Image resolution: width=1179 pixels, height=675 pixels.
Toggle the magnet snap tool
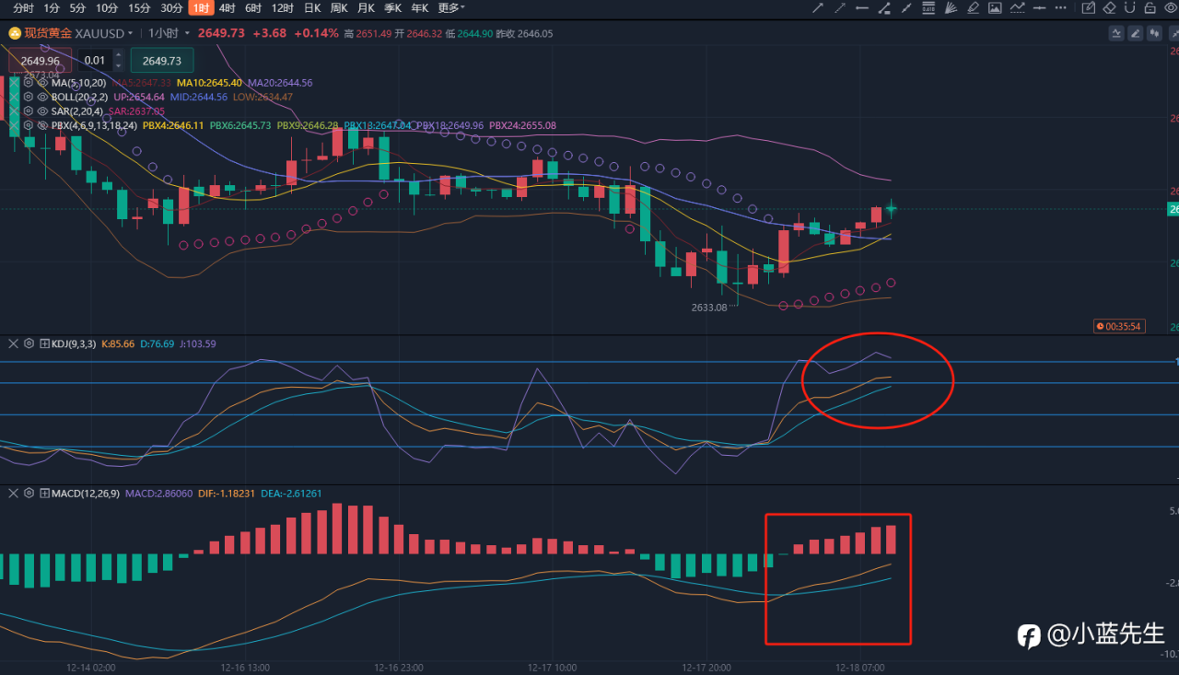pos(1131,8)
